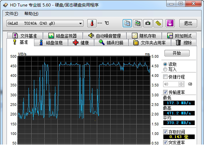This screenshot has width=204, height=150.
Task: Select the 基准 benchmark tab
Action: [x=20, y=42]
